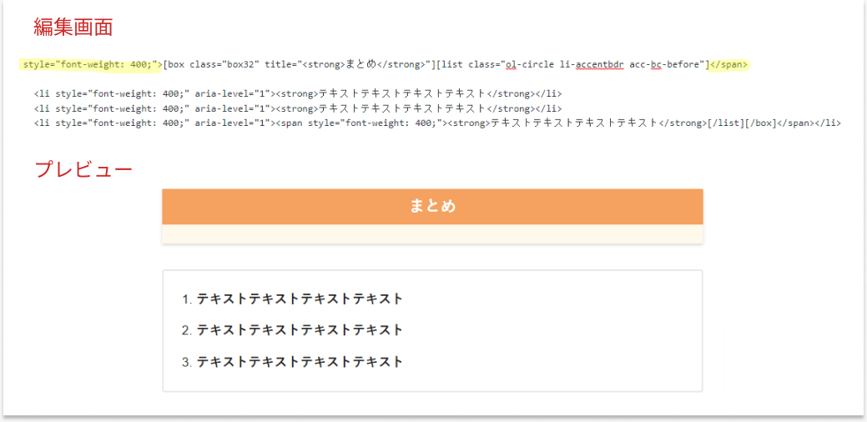Screen dimensions: 867x422
Task: Click the プレビュー heading
Action: coord(83,169)
